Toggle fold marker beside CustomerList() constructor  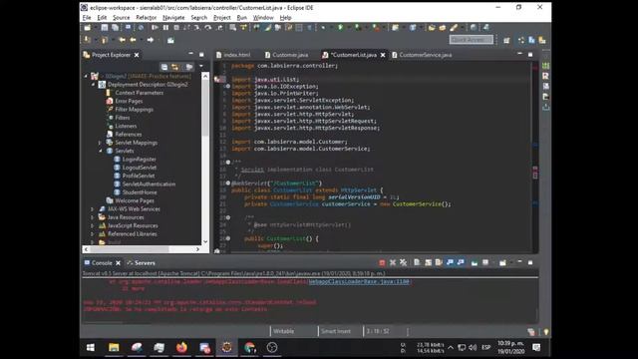[x=228, y=238]
